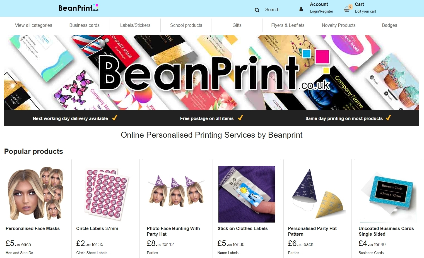The width and height of the screenshot is (424, 258).
Task: Click the account user icon
Action: tap(301, 9)
